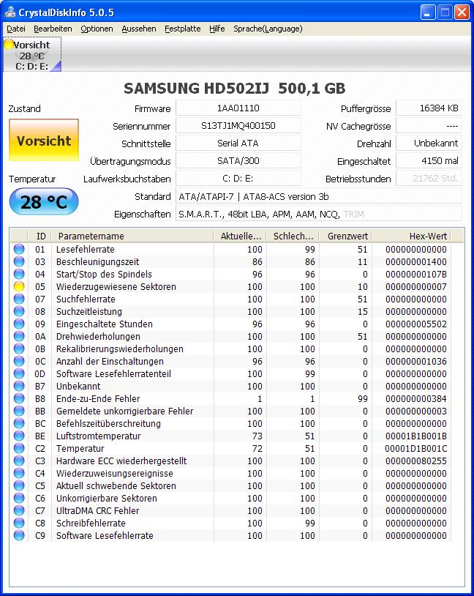Screen dimensions: 474x596
Task: Close the CrystalDiskInfo window
Action: (462, 12)
